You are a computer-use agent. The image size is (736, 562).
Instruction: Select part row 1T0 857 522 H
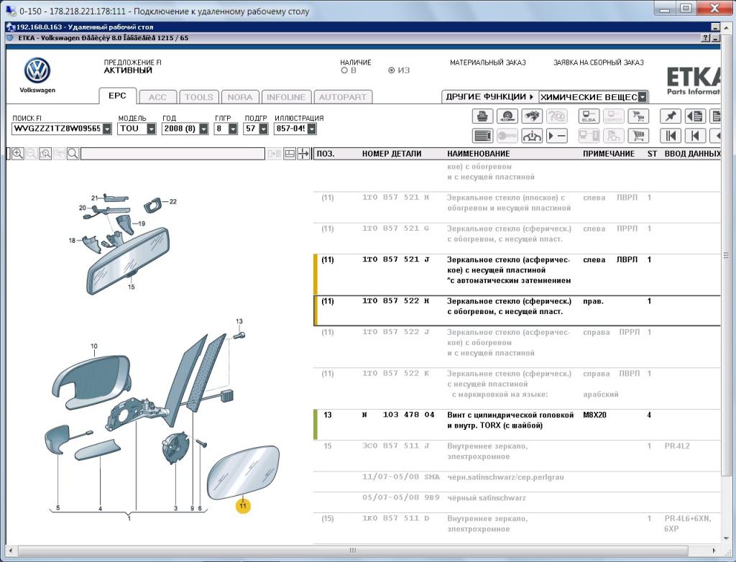point(517,310)
